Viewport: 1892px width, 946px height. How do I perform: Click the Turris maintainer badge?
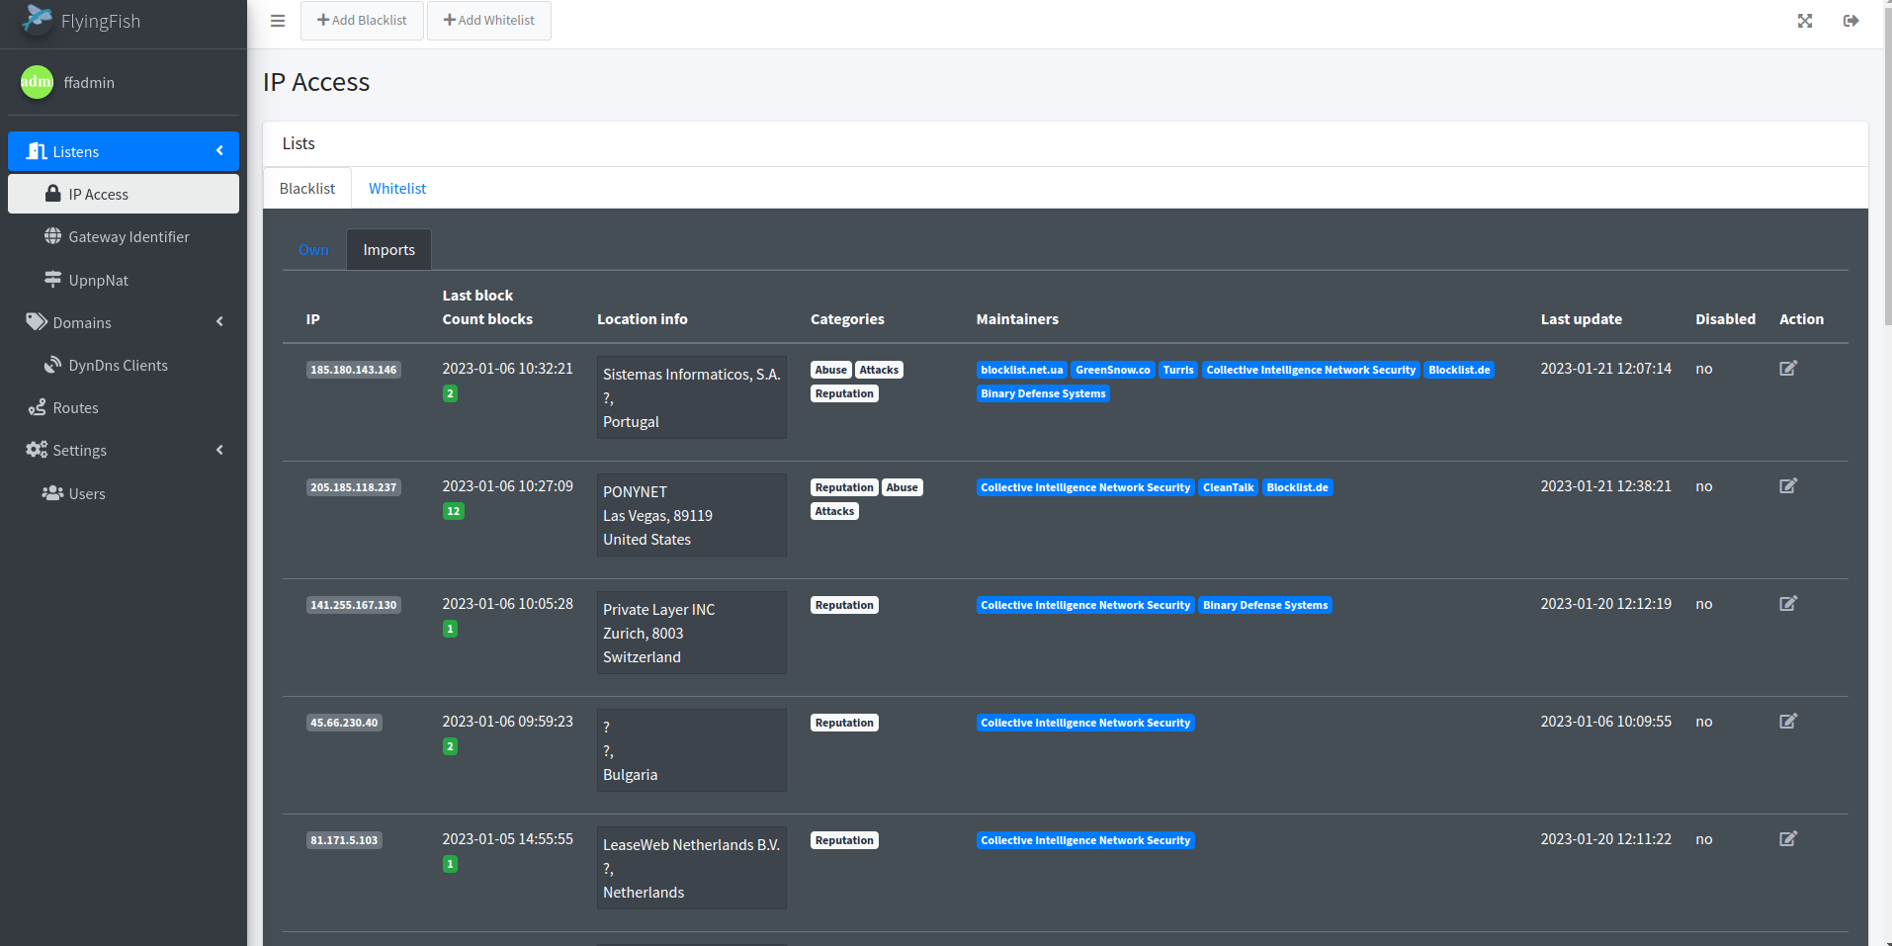pos(1178,370)
